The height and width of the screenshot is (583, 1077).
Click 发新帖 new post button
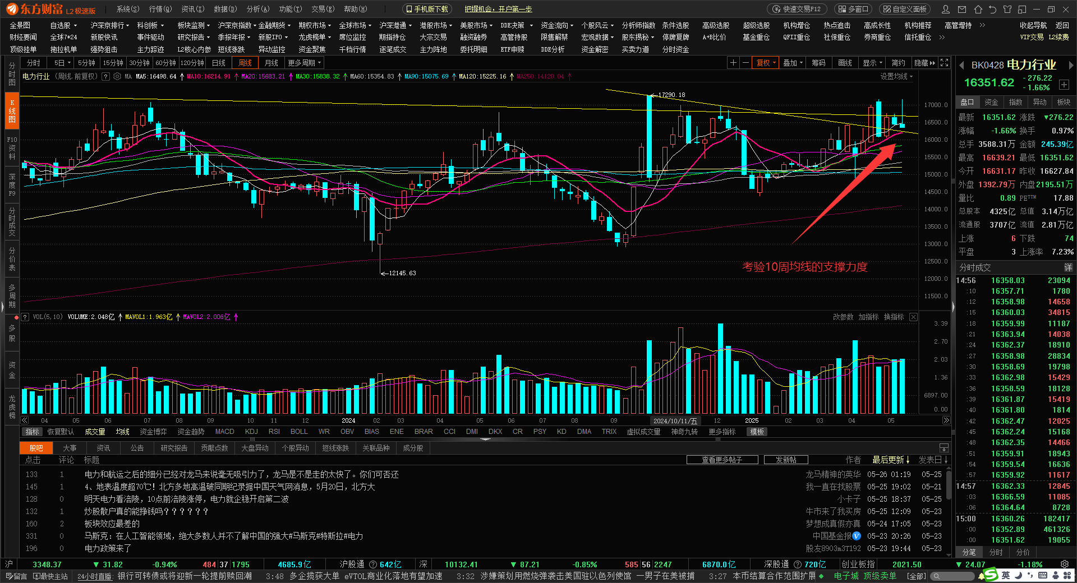[786, 460]
